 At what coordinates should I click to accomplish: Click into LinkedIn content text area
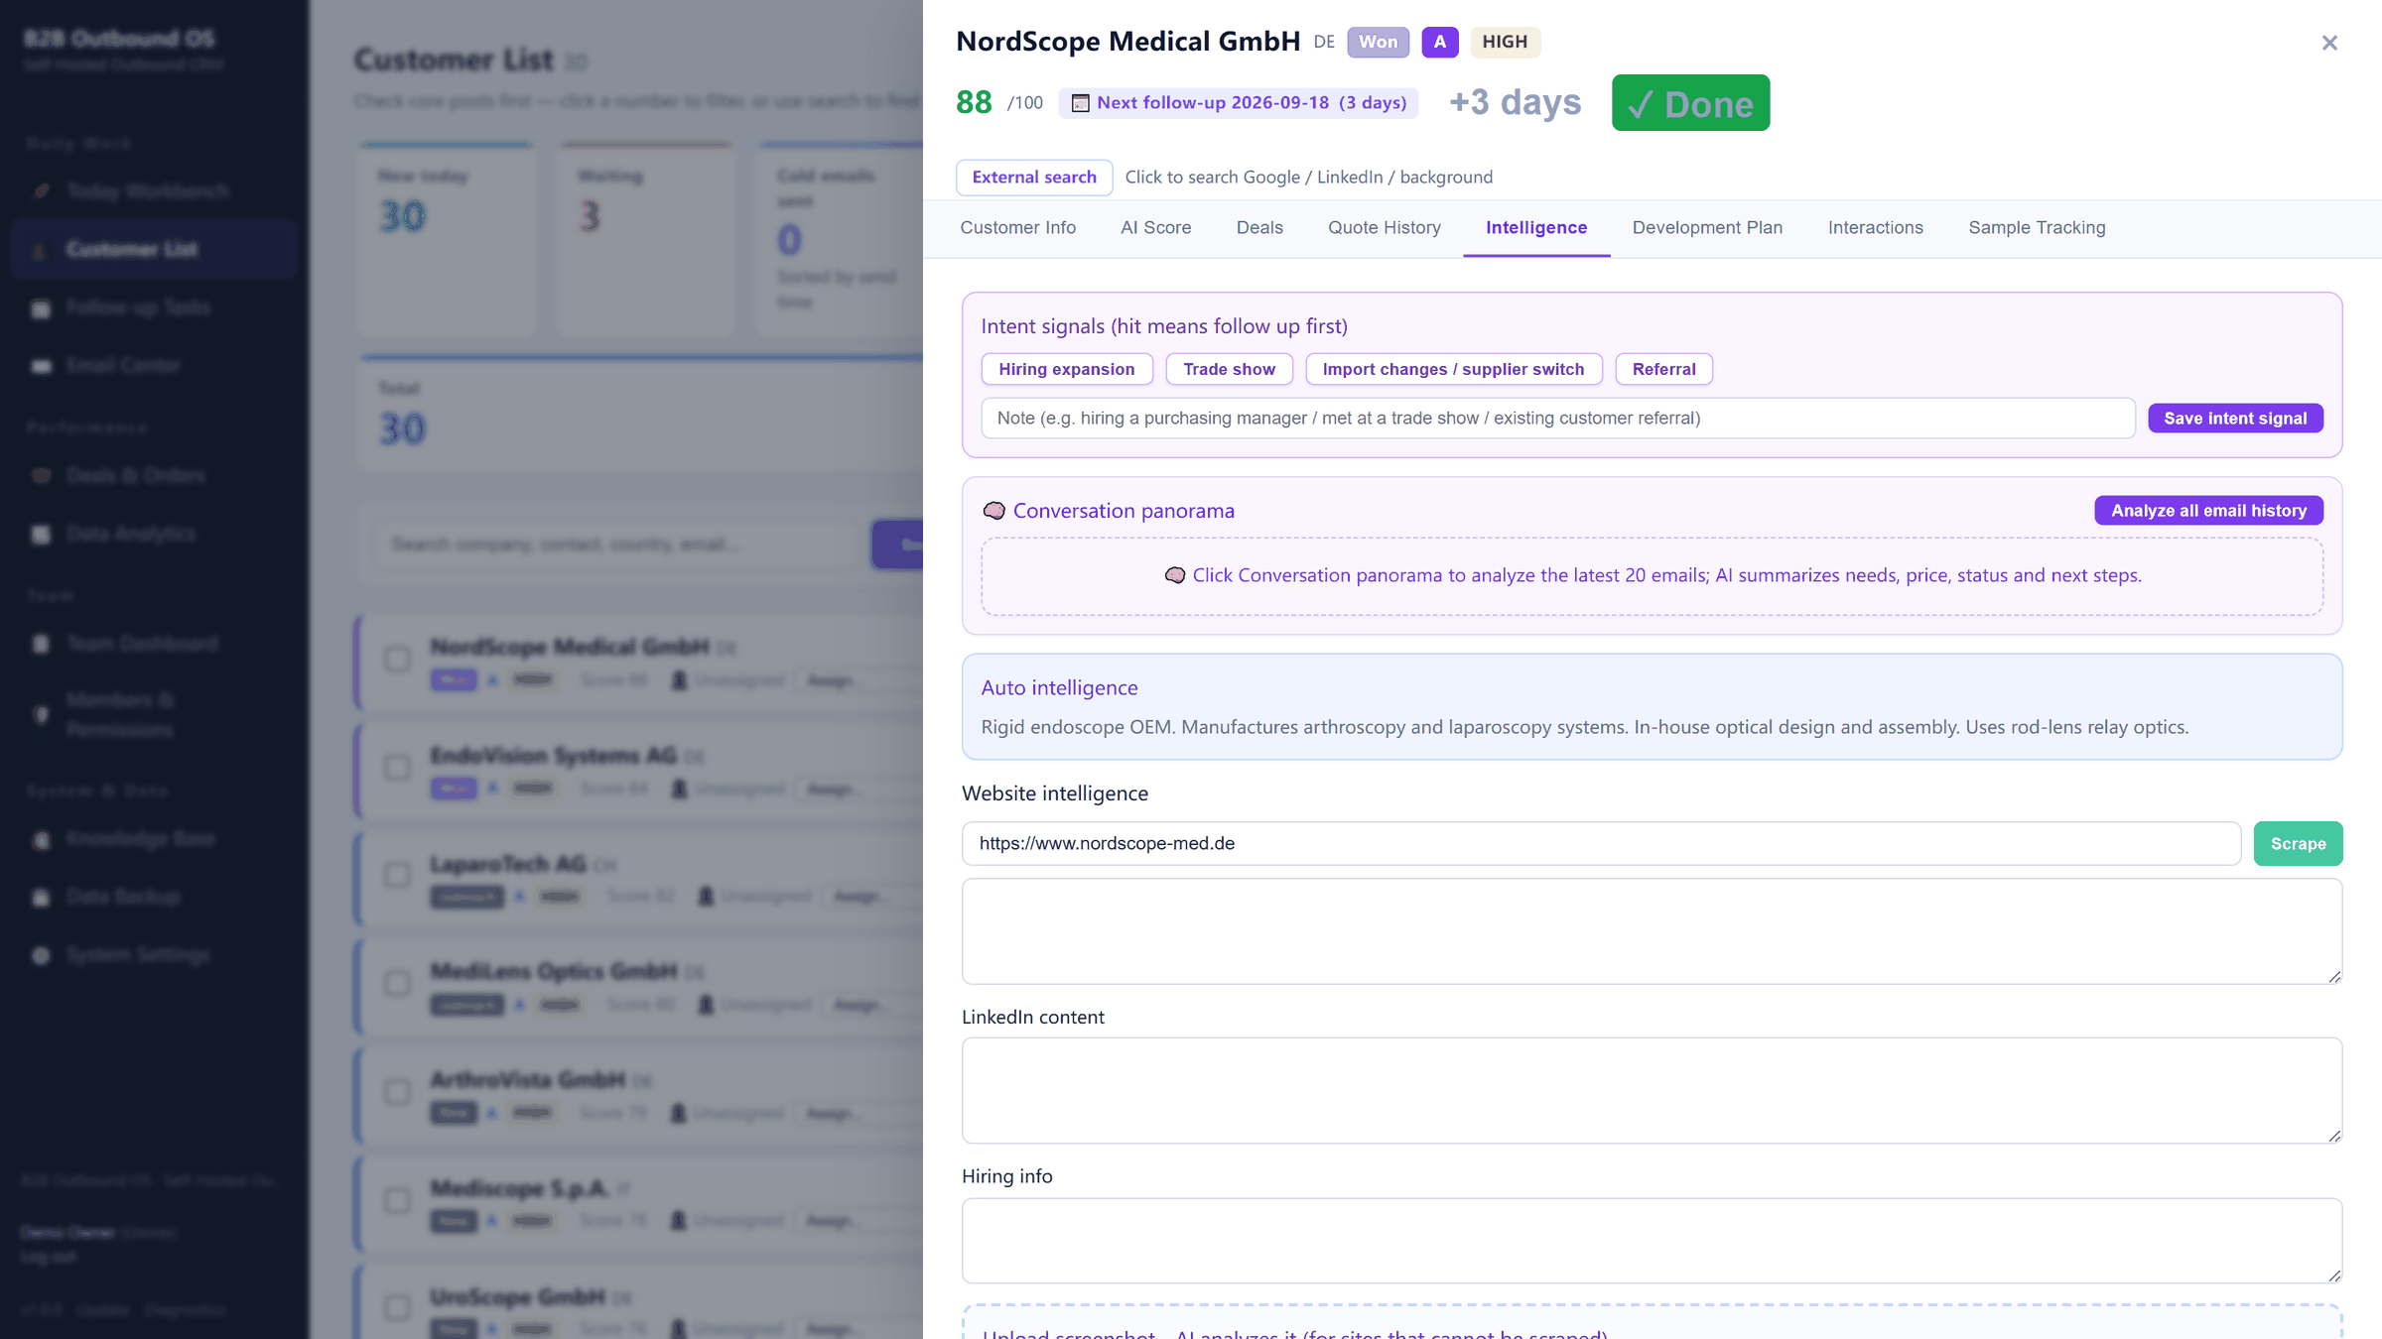(1652, 1091)
